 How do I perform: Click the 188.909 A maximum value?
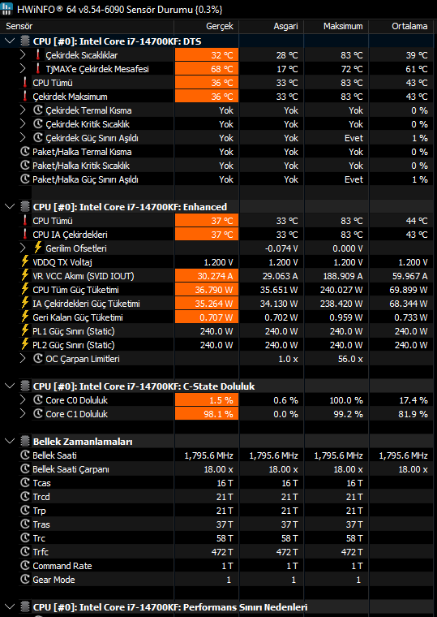point(342,276)
